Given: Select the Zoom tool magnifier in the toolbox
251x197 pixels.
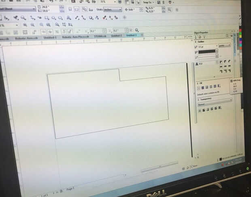Looking at the screenshot, I should click(x=23, y=18).
